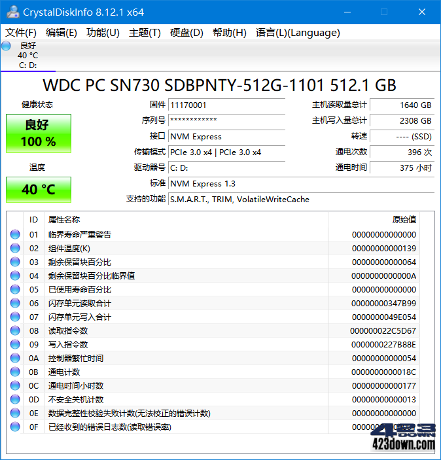The height and width of the screenshot is (460, 441).
Task: Click the 驱动器号 field showing C: D:
Action: tap(226, 168)
